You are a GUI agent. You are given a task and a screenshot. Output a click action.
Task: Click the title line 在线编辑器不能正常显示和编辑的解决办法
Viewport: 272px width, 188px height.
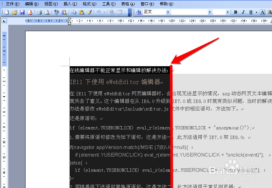tap(119, 70)
